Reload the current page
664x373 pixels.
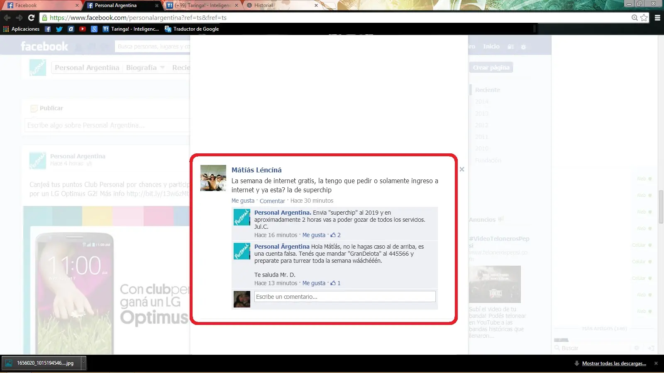(31, 18)
